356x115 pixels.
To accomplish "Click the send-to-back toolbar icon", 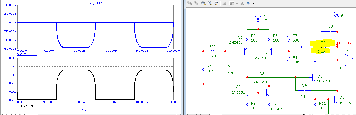I will (x=196, y=3).
